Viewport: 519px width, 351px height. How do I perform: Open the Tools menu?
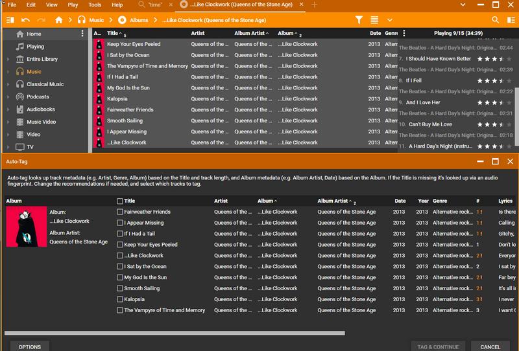click(x=95, y=5)
